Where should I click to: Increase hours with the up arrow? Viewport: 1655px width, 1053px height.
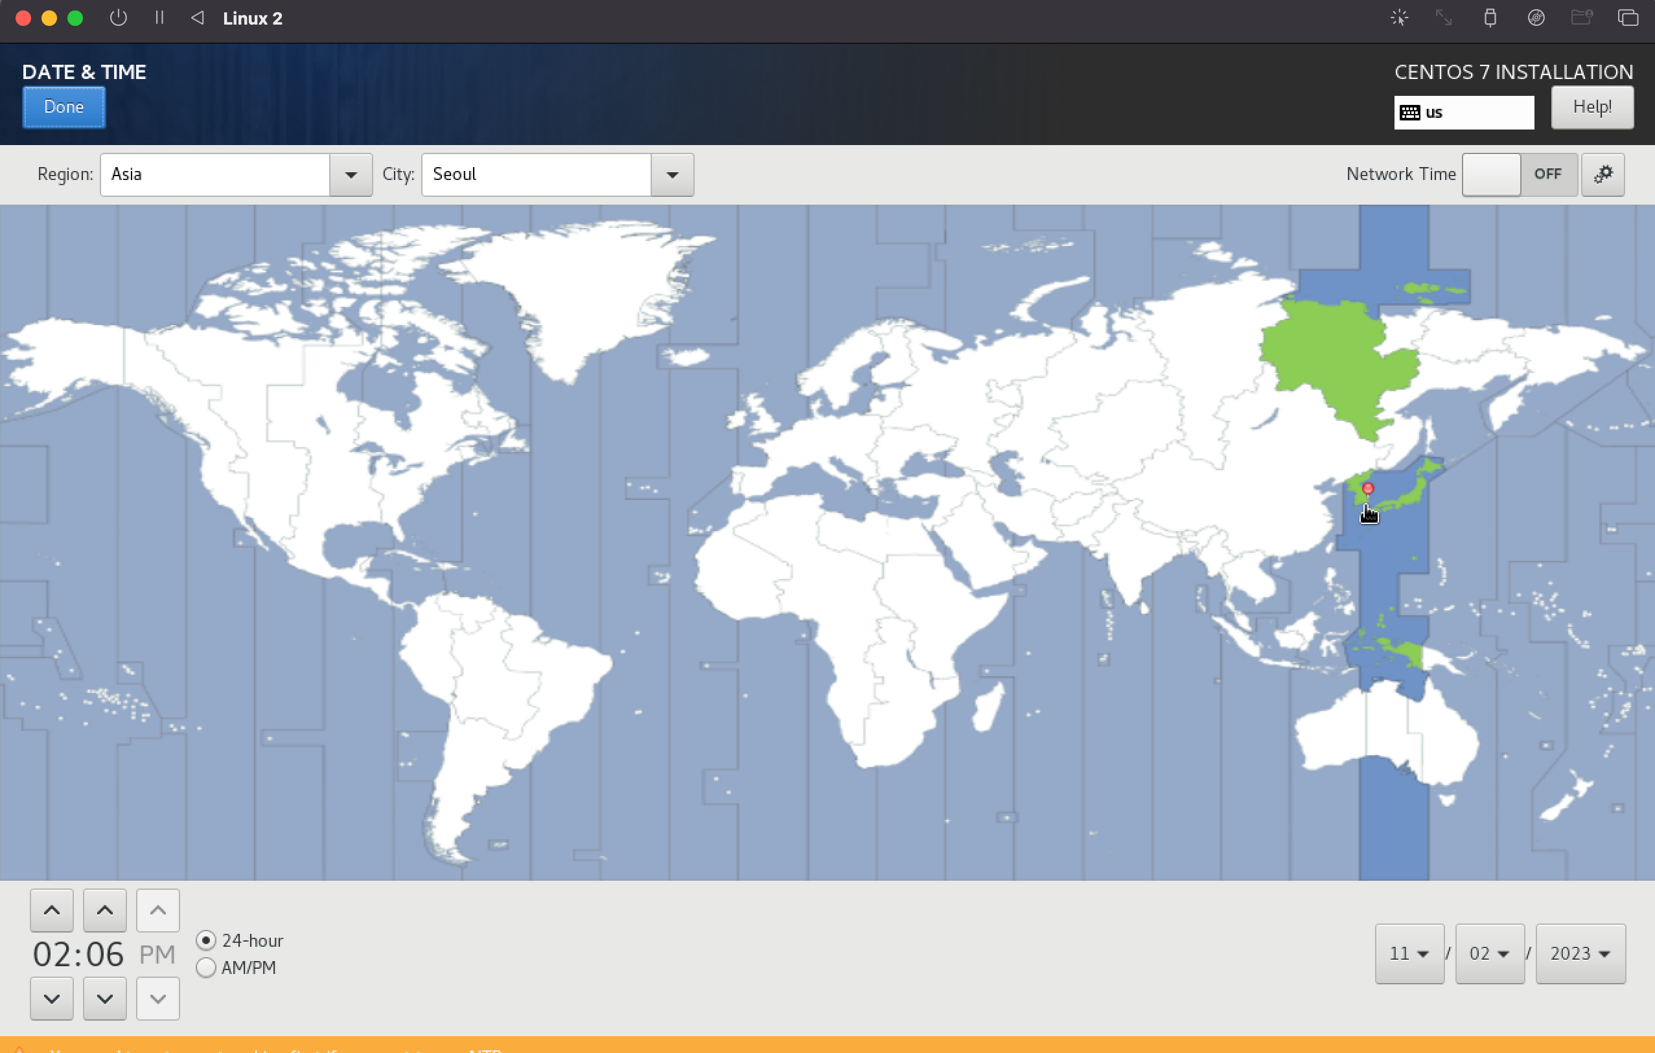(52, 910)
